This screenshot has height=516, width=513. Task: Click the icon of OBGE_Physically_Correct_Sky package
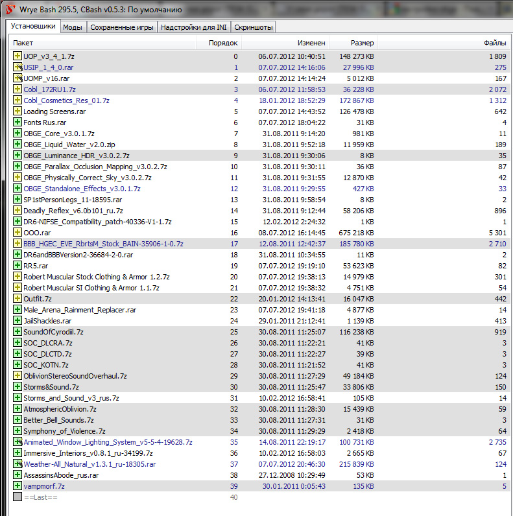click(18, 178)
